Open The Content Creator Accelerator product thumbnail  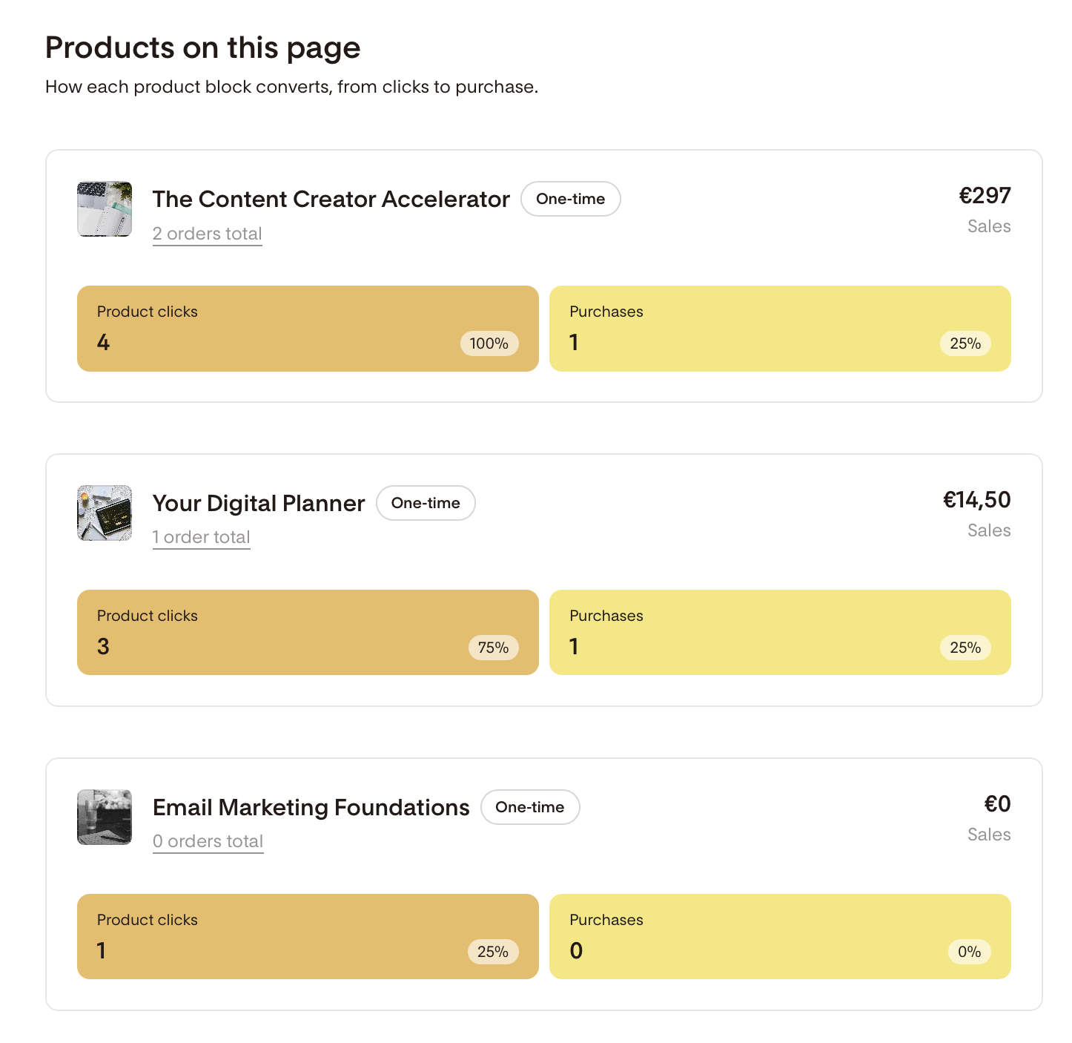[105, 209]
